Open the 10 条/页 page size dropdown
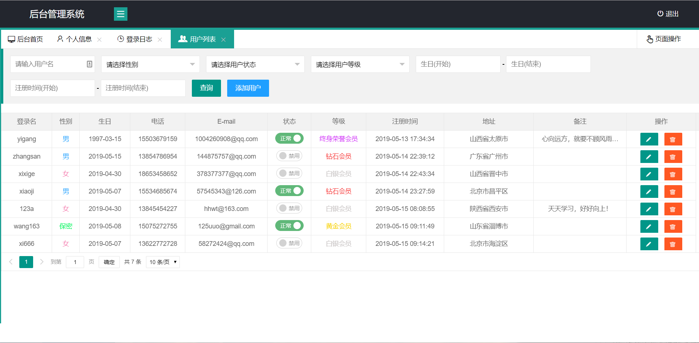This screenshot has width=699, height=343. coord(163,262)
